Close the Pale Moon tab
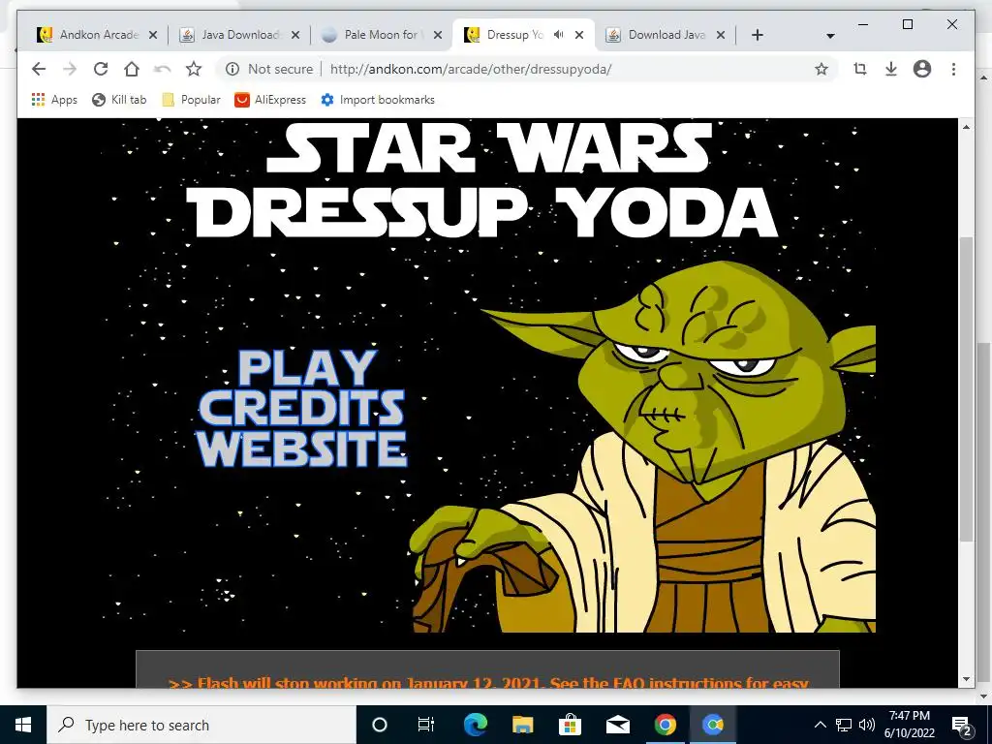The height and width of the screenshot is (744, 992). point(438,35)
